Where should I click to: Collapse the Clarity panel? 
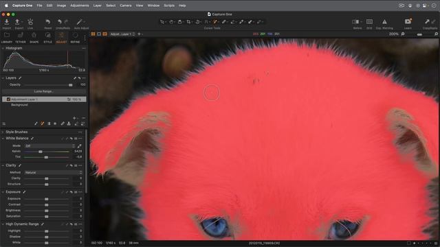[x=3, y=165]
